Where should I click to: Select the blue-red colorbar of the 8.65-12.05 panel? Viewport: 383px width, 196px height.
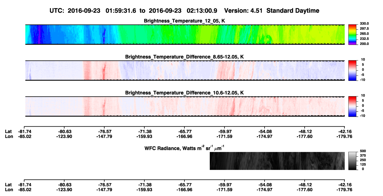pos(353,71)
